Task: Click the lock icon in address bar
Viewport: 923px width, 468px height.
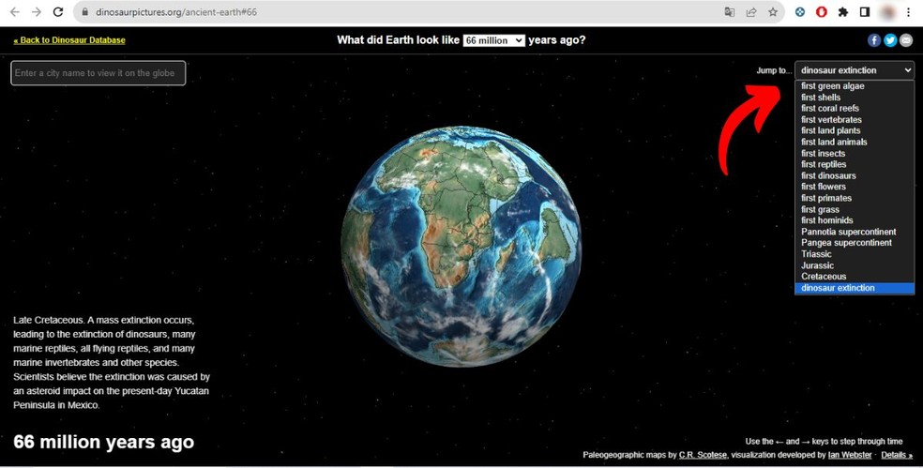Action: tap(84, 12)
